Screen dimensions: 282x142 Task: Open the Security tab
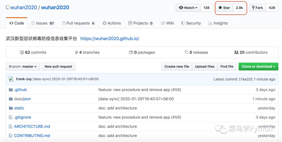coord(191,23)
